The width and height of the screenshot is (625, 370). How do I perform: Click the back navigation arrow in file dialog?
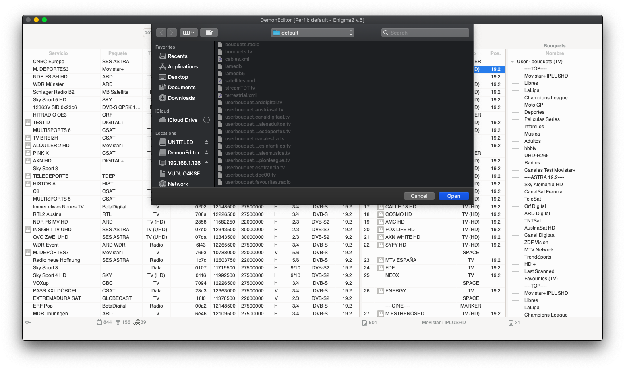(161, 33)
